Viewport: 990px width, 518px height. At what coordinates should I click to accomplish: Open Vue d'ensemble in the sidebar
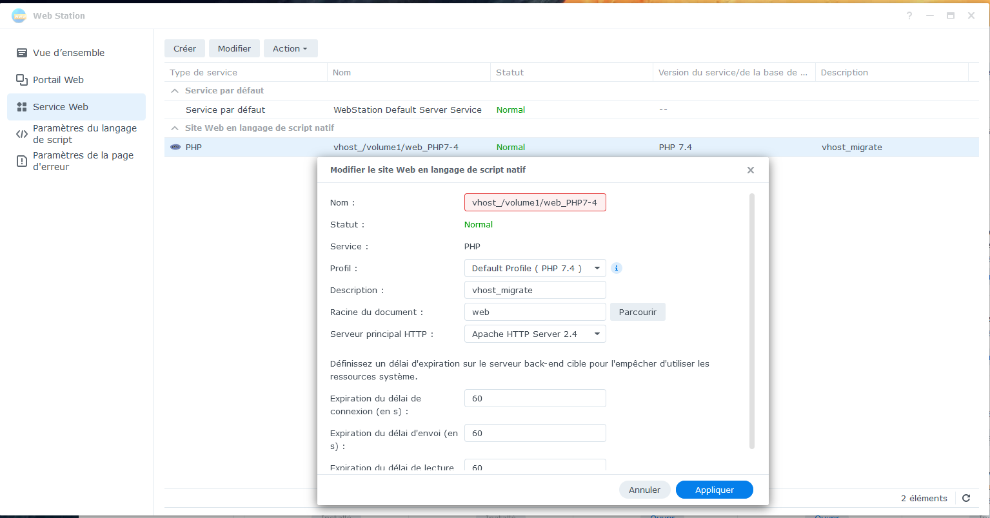tap(76, 53)
